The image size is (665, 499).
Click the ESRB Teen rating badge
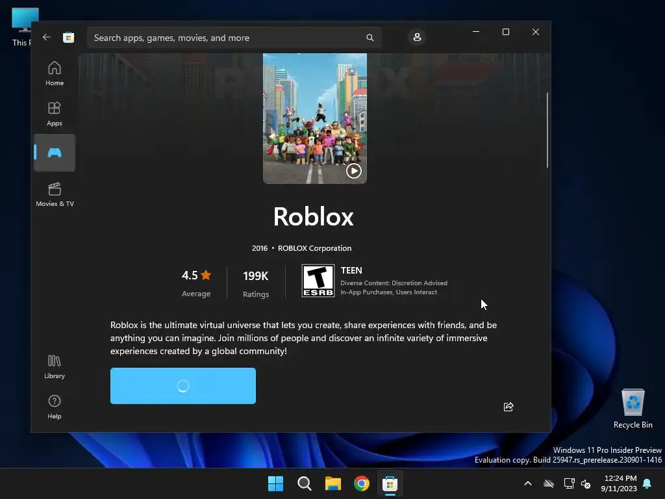click(318, 281)
